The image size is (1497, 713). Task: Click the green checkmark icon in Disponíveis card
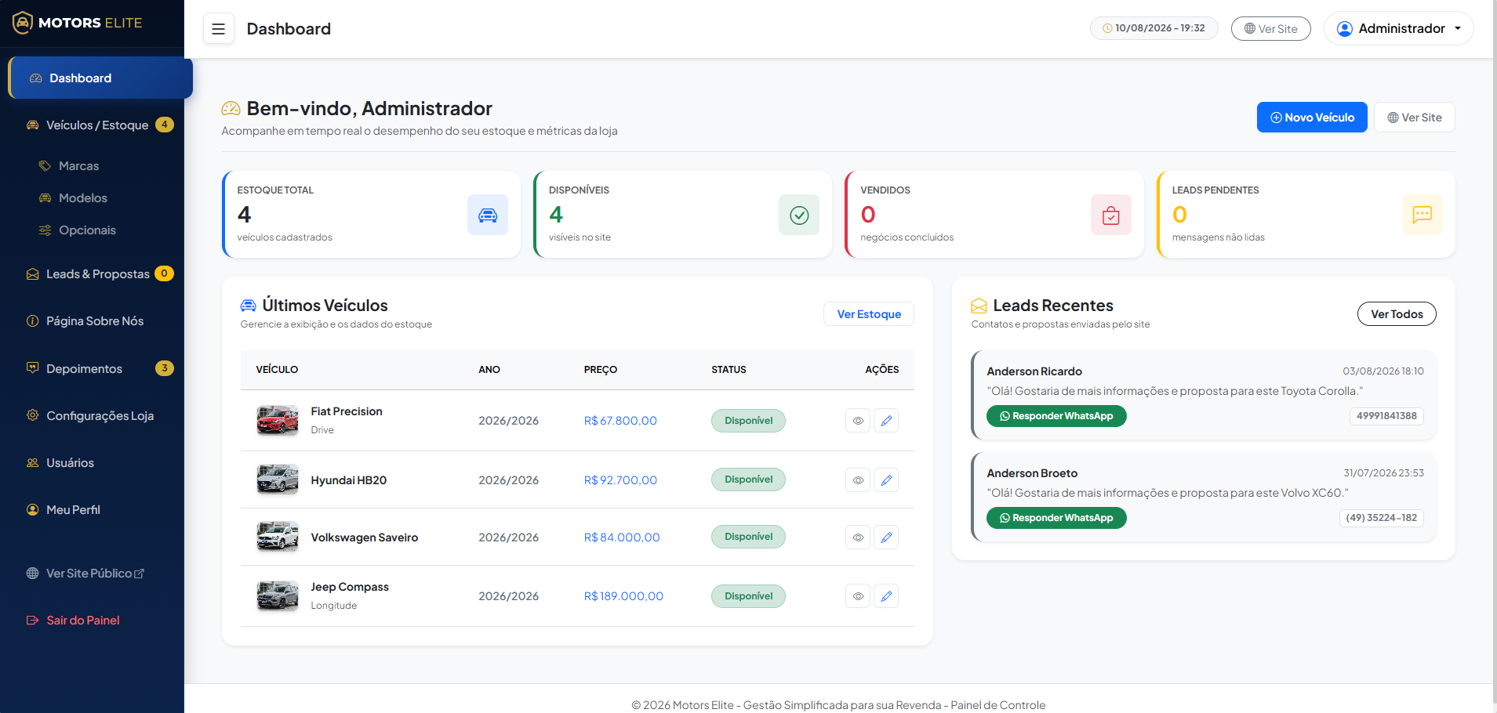[x=799, y=215]
